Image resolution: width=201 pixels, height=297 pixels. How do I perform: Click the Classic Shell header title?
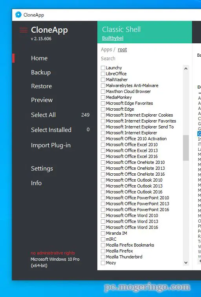(x=121, y=30)
